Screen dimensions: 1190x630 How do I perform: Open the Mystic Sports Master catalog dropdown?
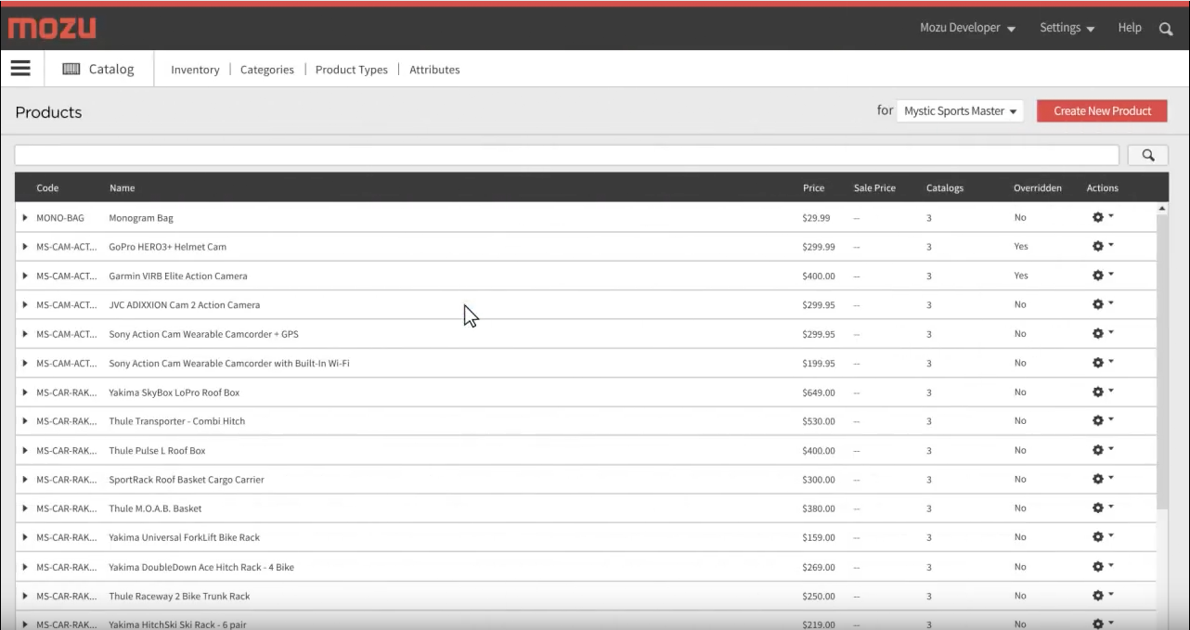(960, 111)
